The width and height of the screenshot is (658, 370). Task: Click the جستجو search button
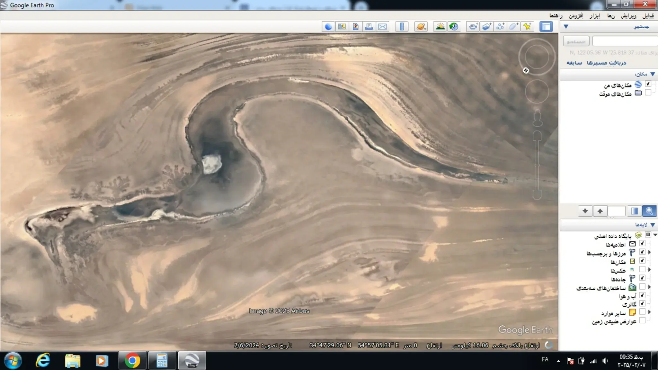tap(576, 41)
